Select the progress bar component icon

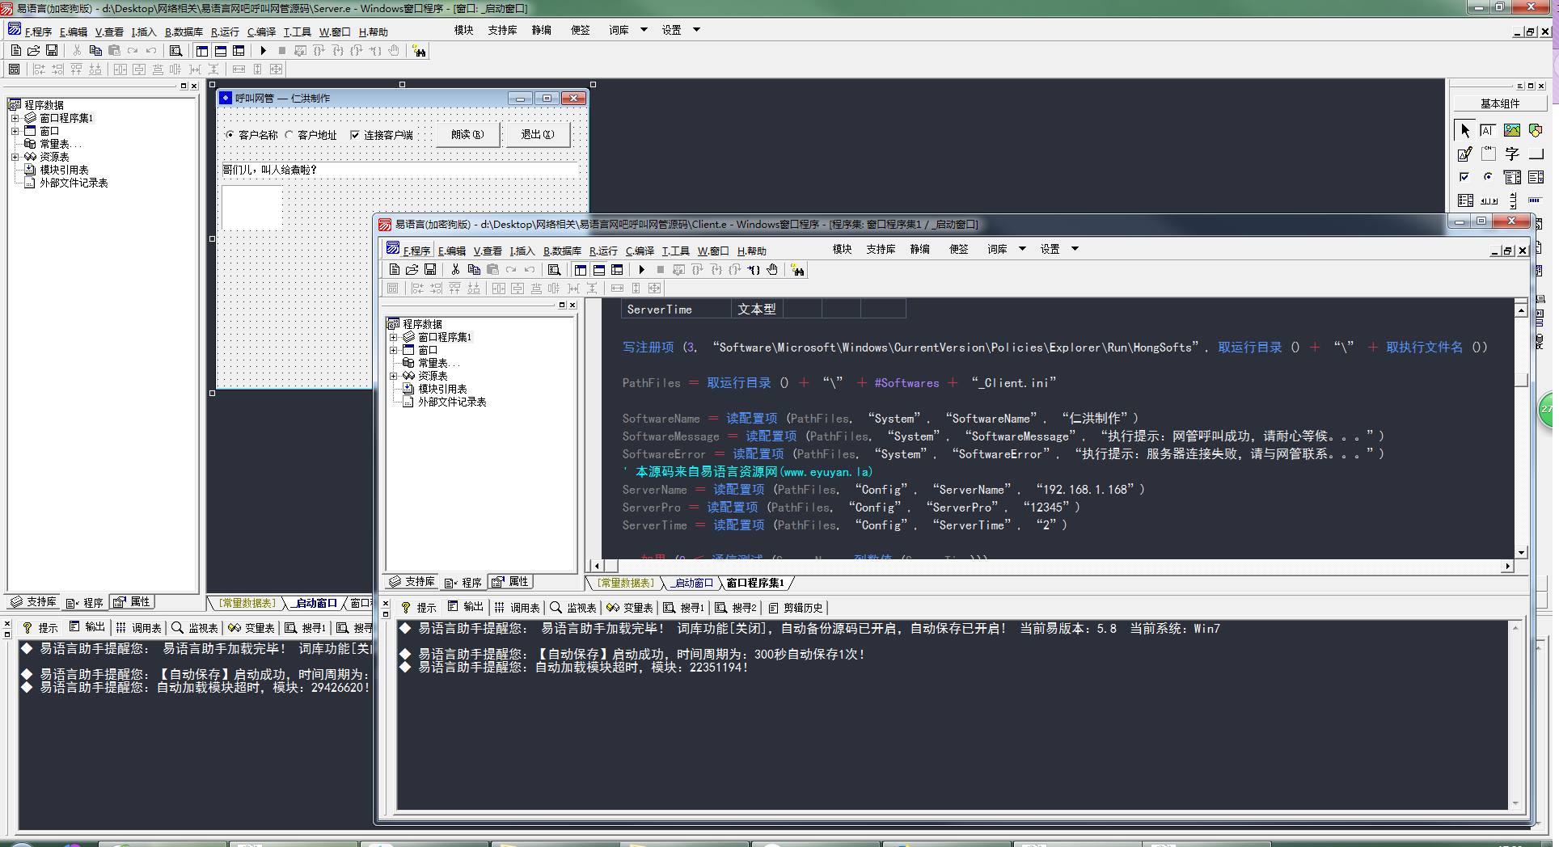(x=1536, y=200)
